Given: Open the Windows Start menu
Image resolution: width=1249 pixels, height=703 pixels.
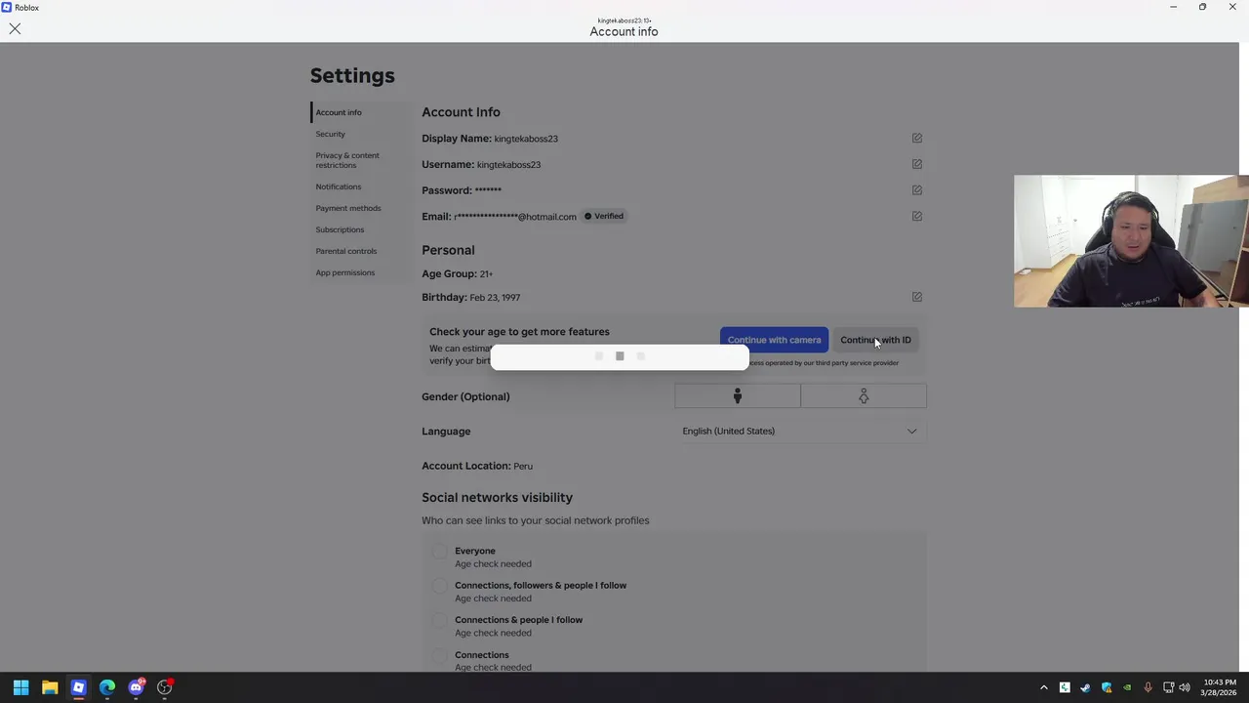Looking at the screenshot, I should tap(20, 687).
